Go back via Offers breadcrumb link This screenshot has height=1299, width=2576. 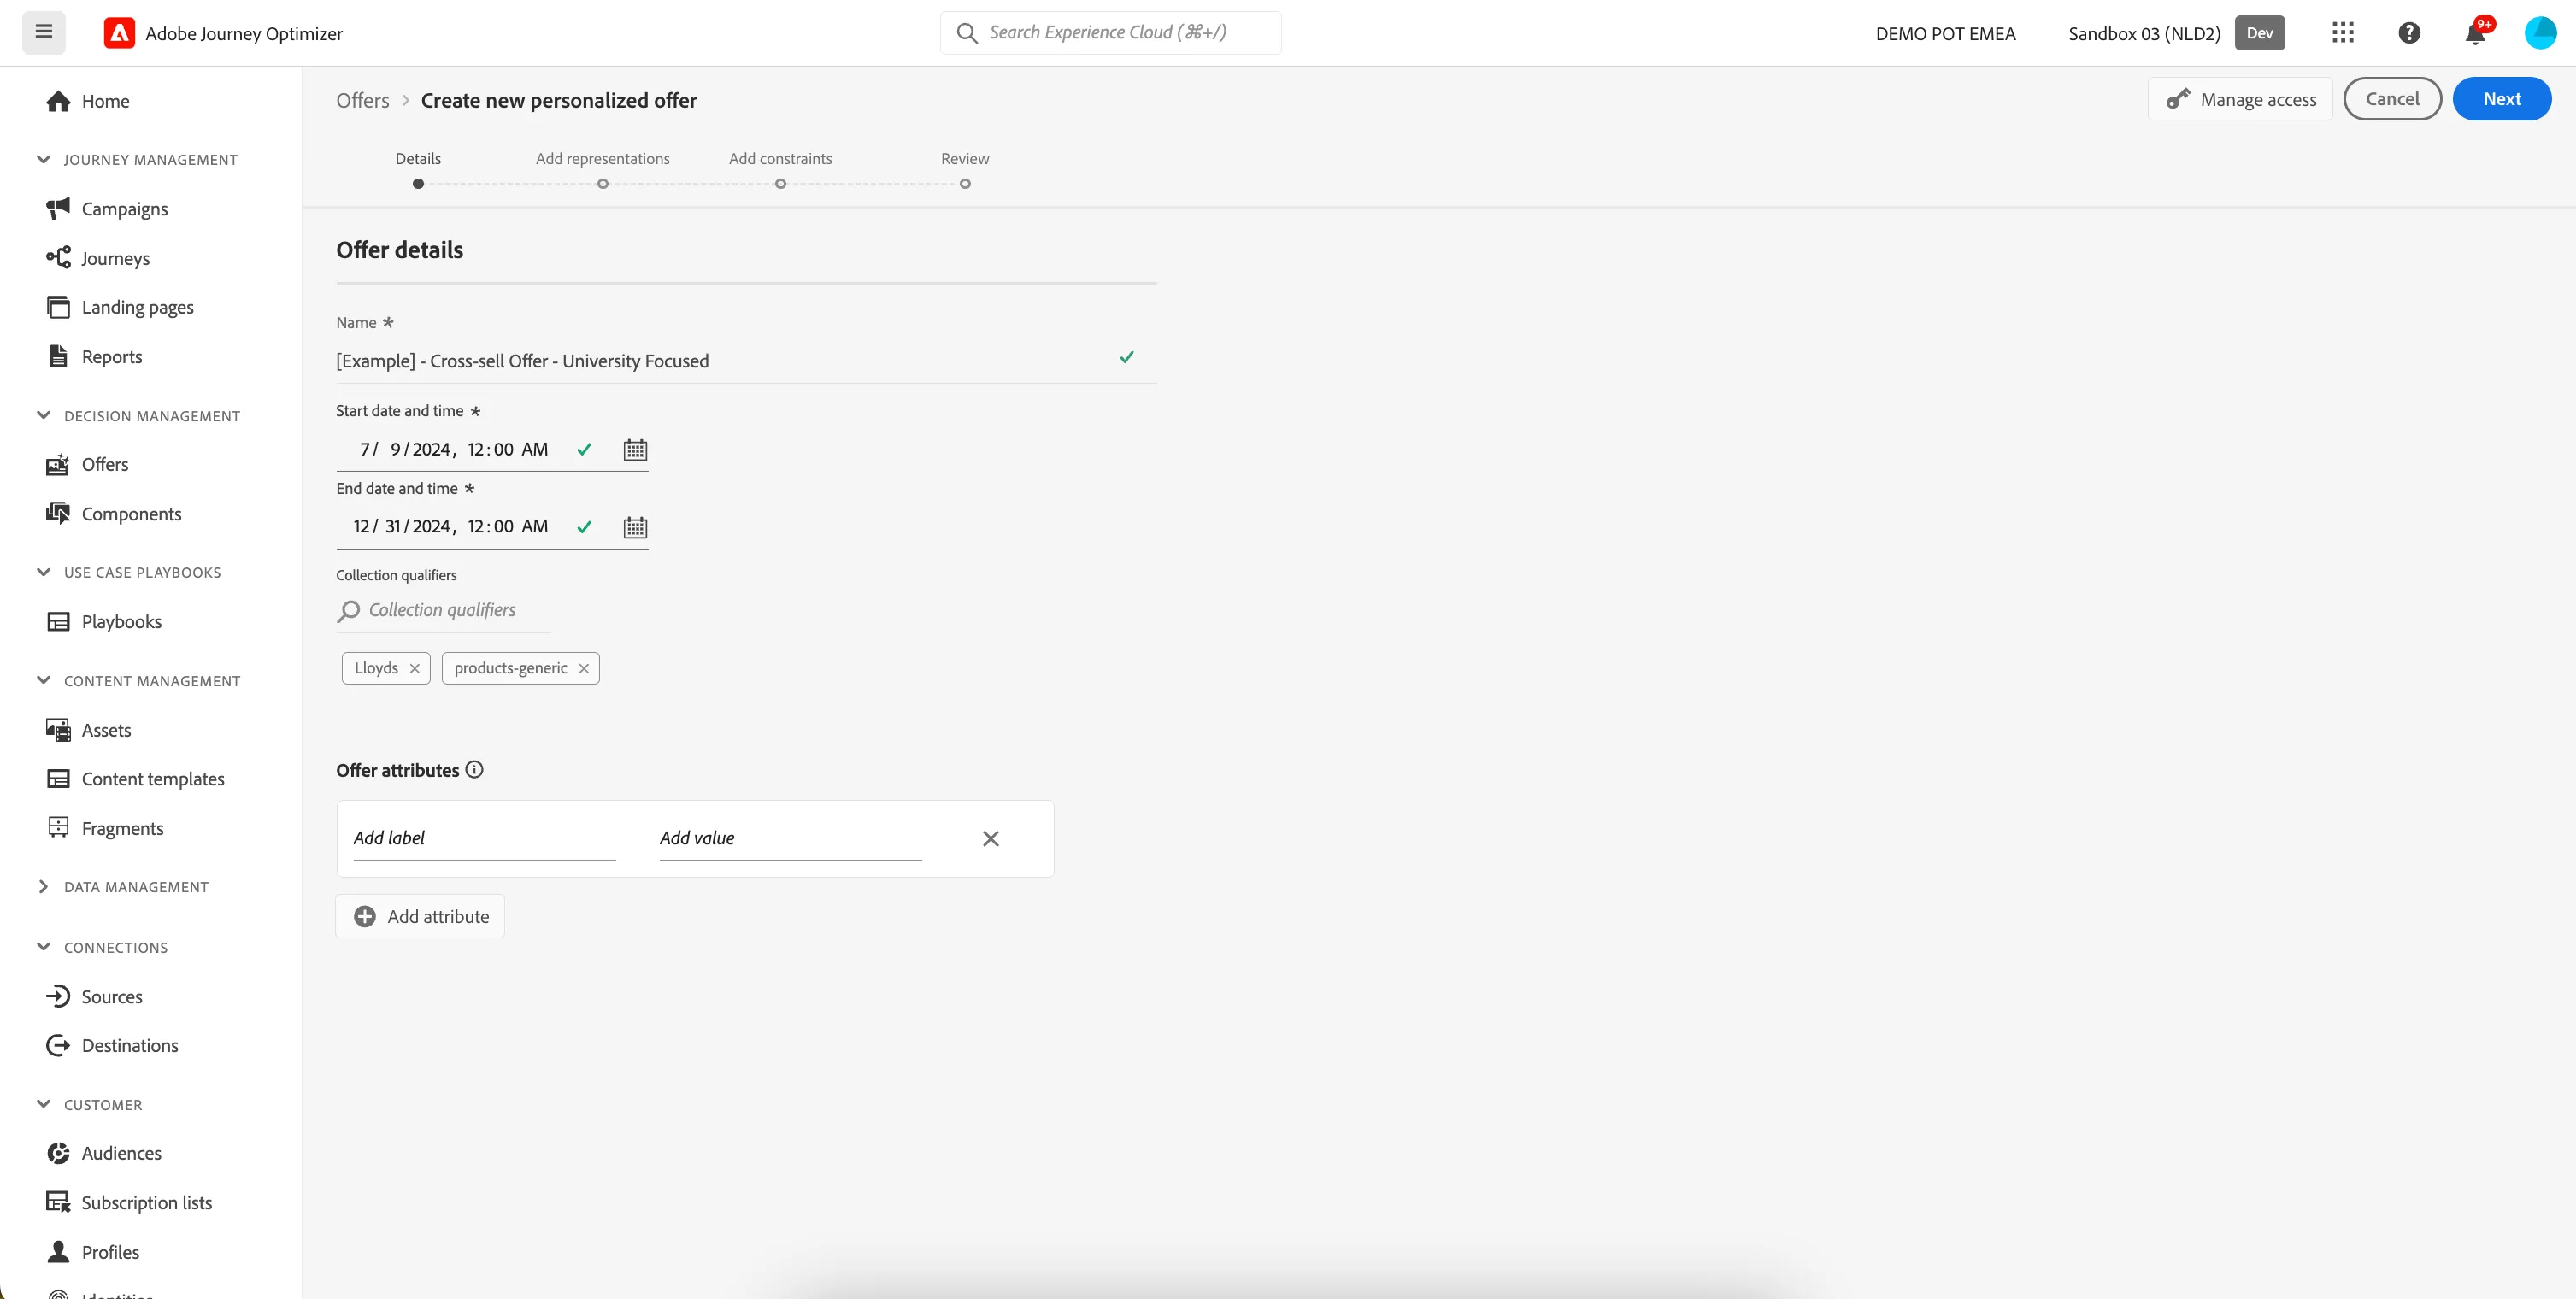point(363,100)
